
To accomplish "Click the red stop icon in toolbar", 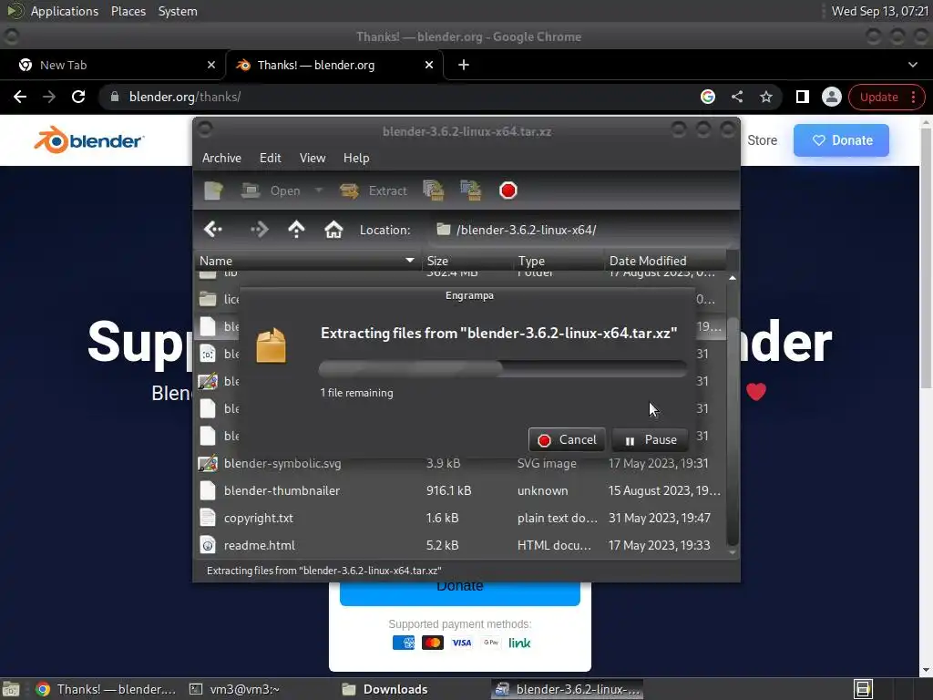I will 508,190.
